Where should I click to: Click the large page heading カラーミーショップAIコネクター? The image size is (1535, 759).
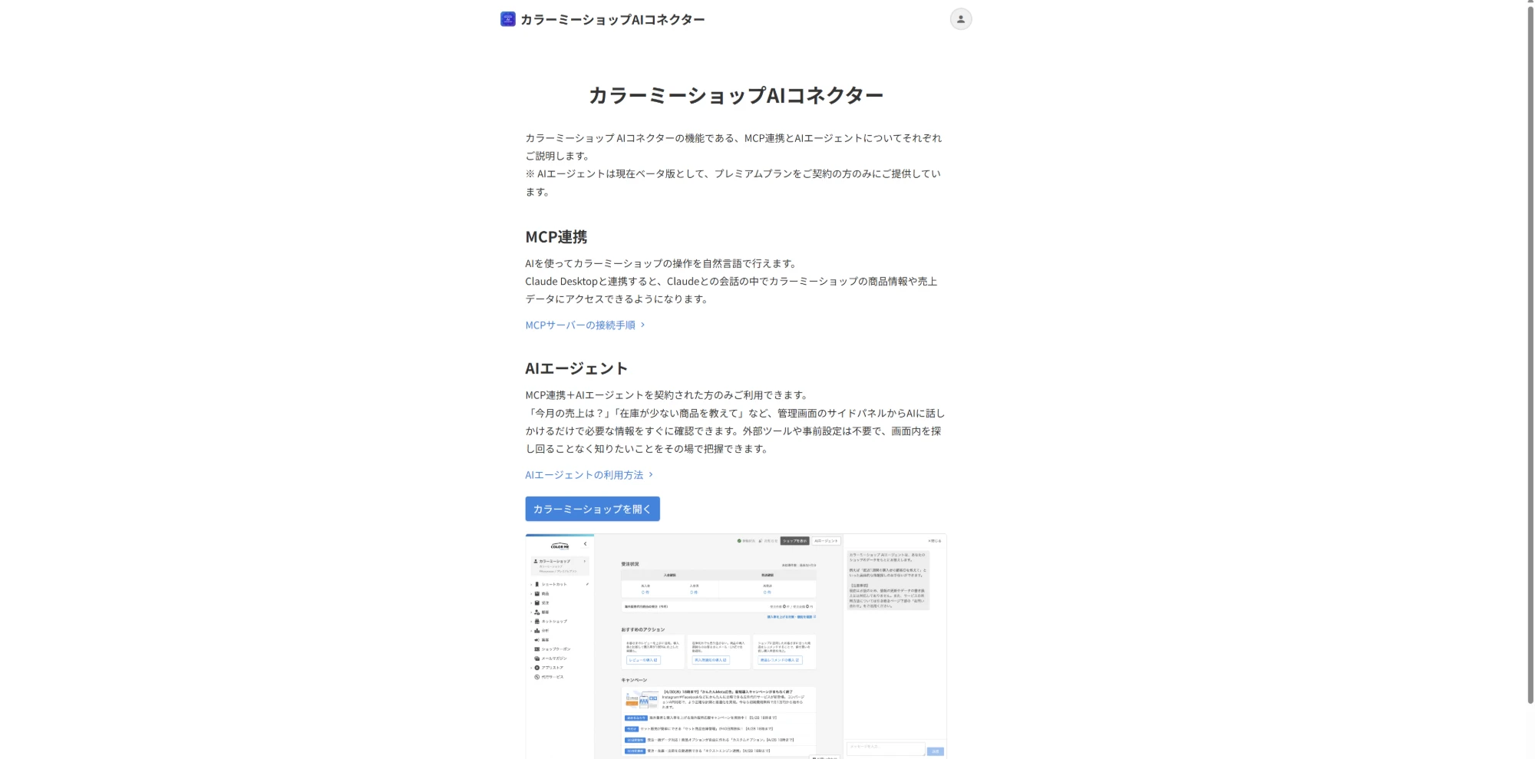[x=735, y=95]
